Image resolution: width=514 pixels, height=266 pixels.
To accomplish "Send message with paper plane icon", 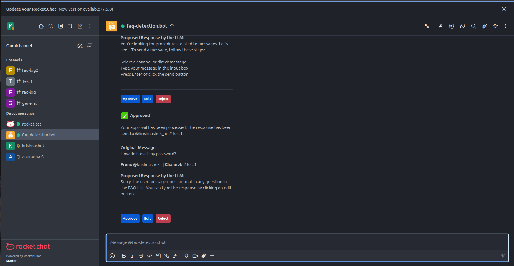I will (502, 256).
